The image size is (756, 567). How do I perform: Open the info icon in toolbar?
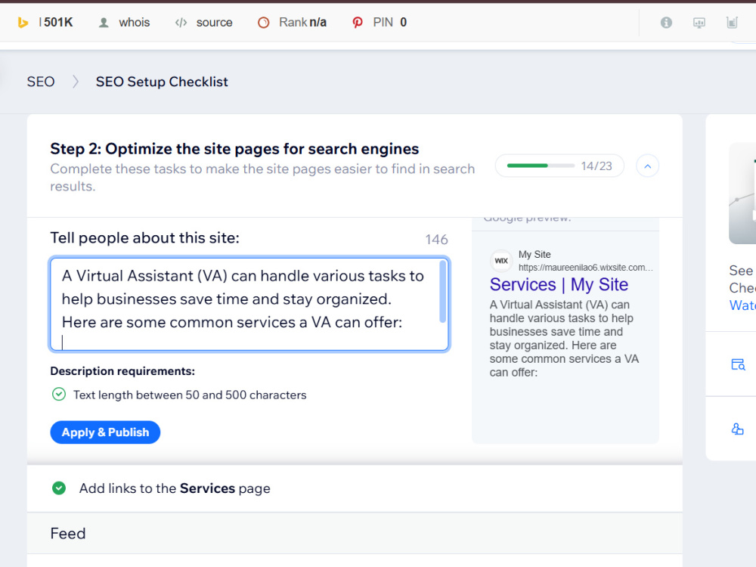666,23
